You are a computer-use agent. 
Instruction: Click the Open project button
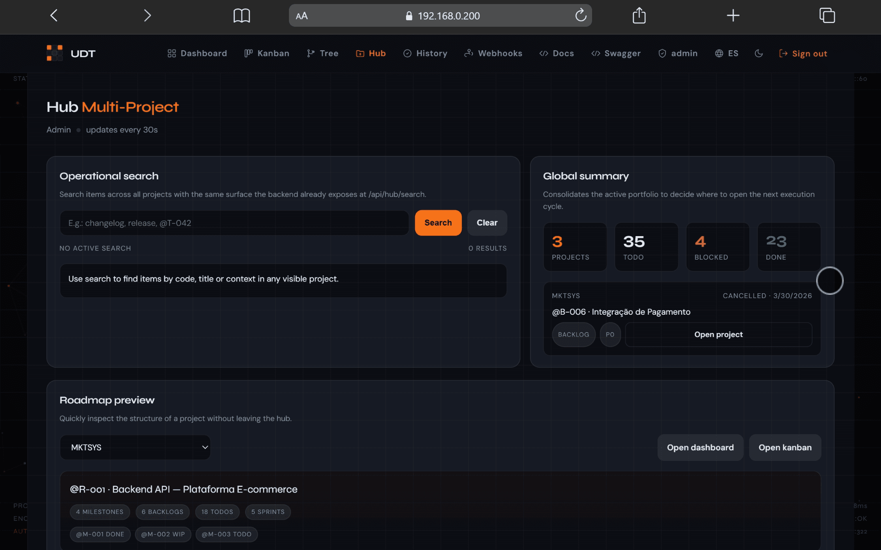(718, 335)
